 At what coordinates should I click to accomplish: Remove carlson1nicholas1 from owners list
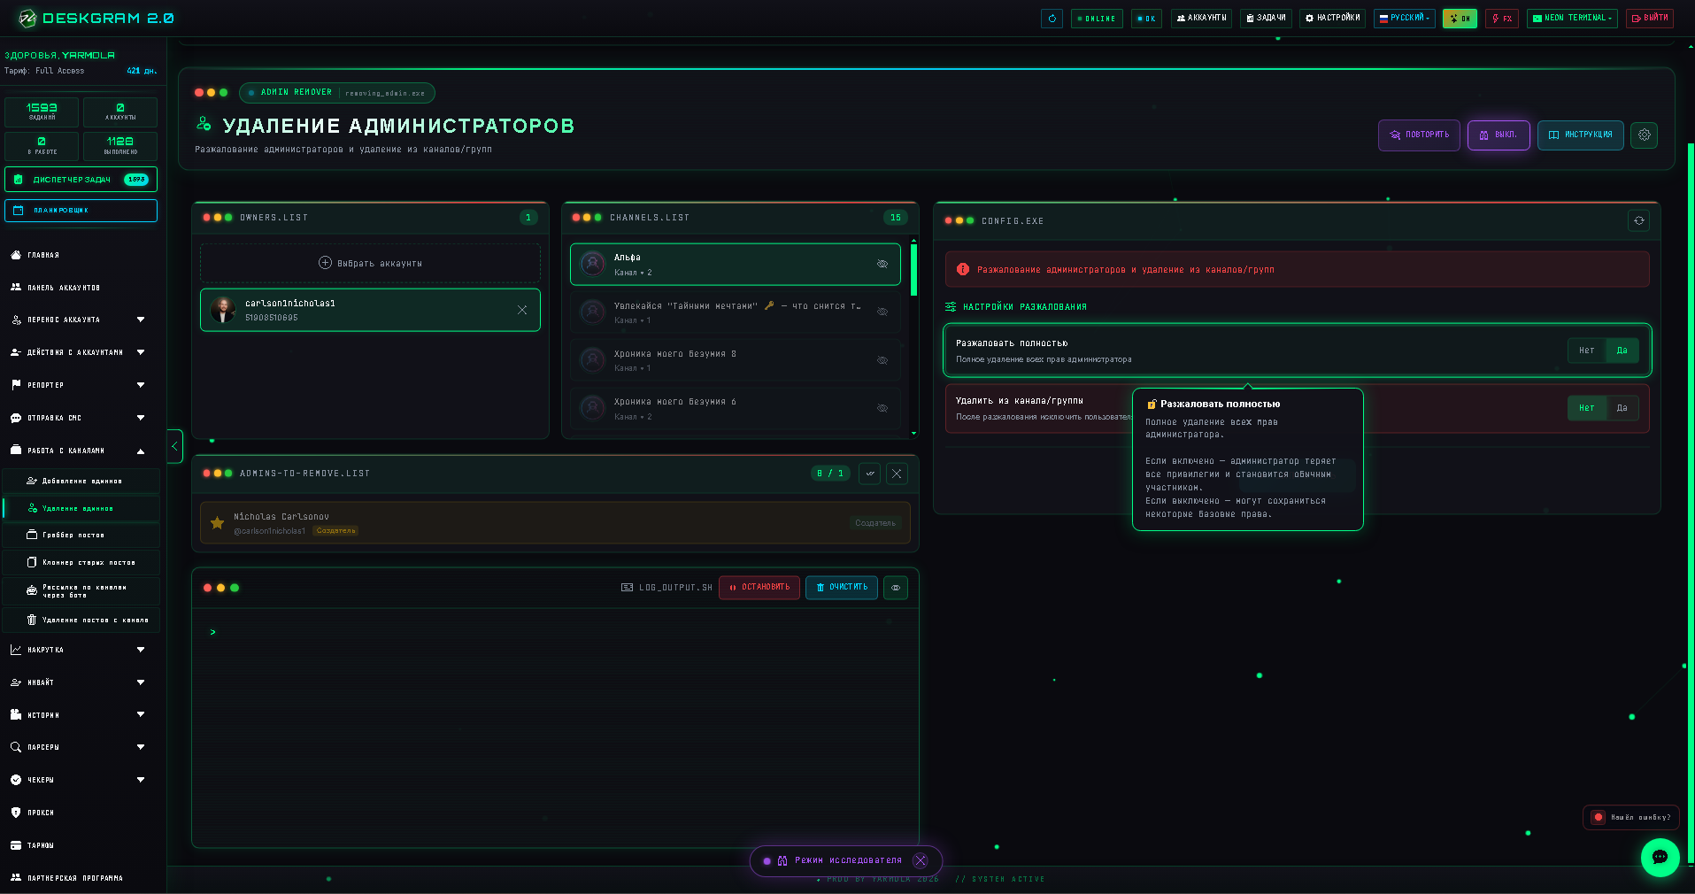pyautogui.click(x=522, y=310)
